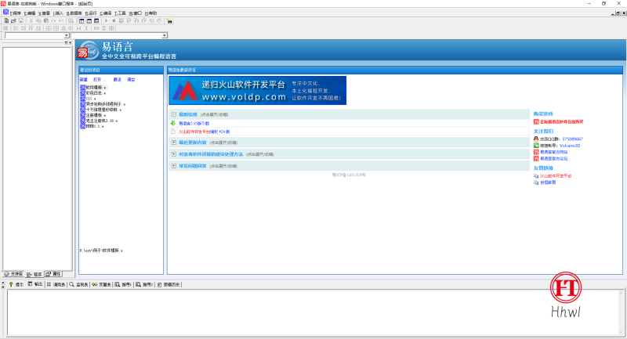Open the 提示 tab with lightbulb icon
The width and height of the screenshot is (627, 339).
pyautogui.click(x=16, y=285)
